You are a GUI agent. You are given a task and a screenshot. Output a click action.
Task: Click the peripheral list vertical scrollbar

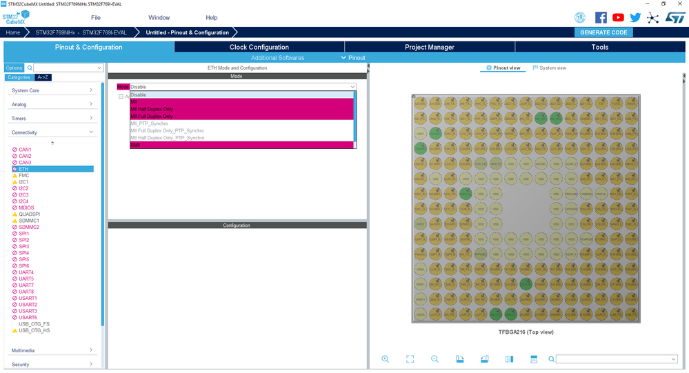point(103,204)
